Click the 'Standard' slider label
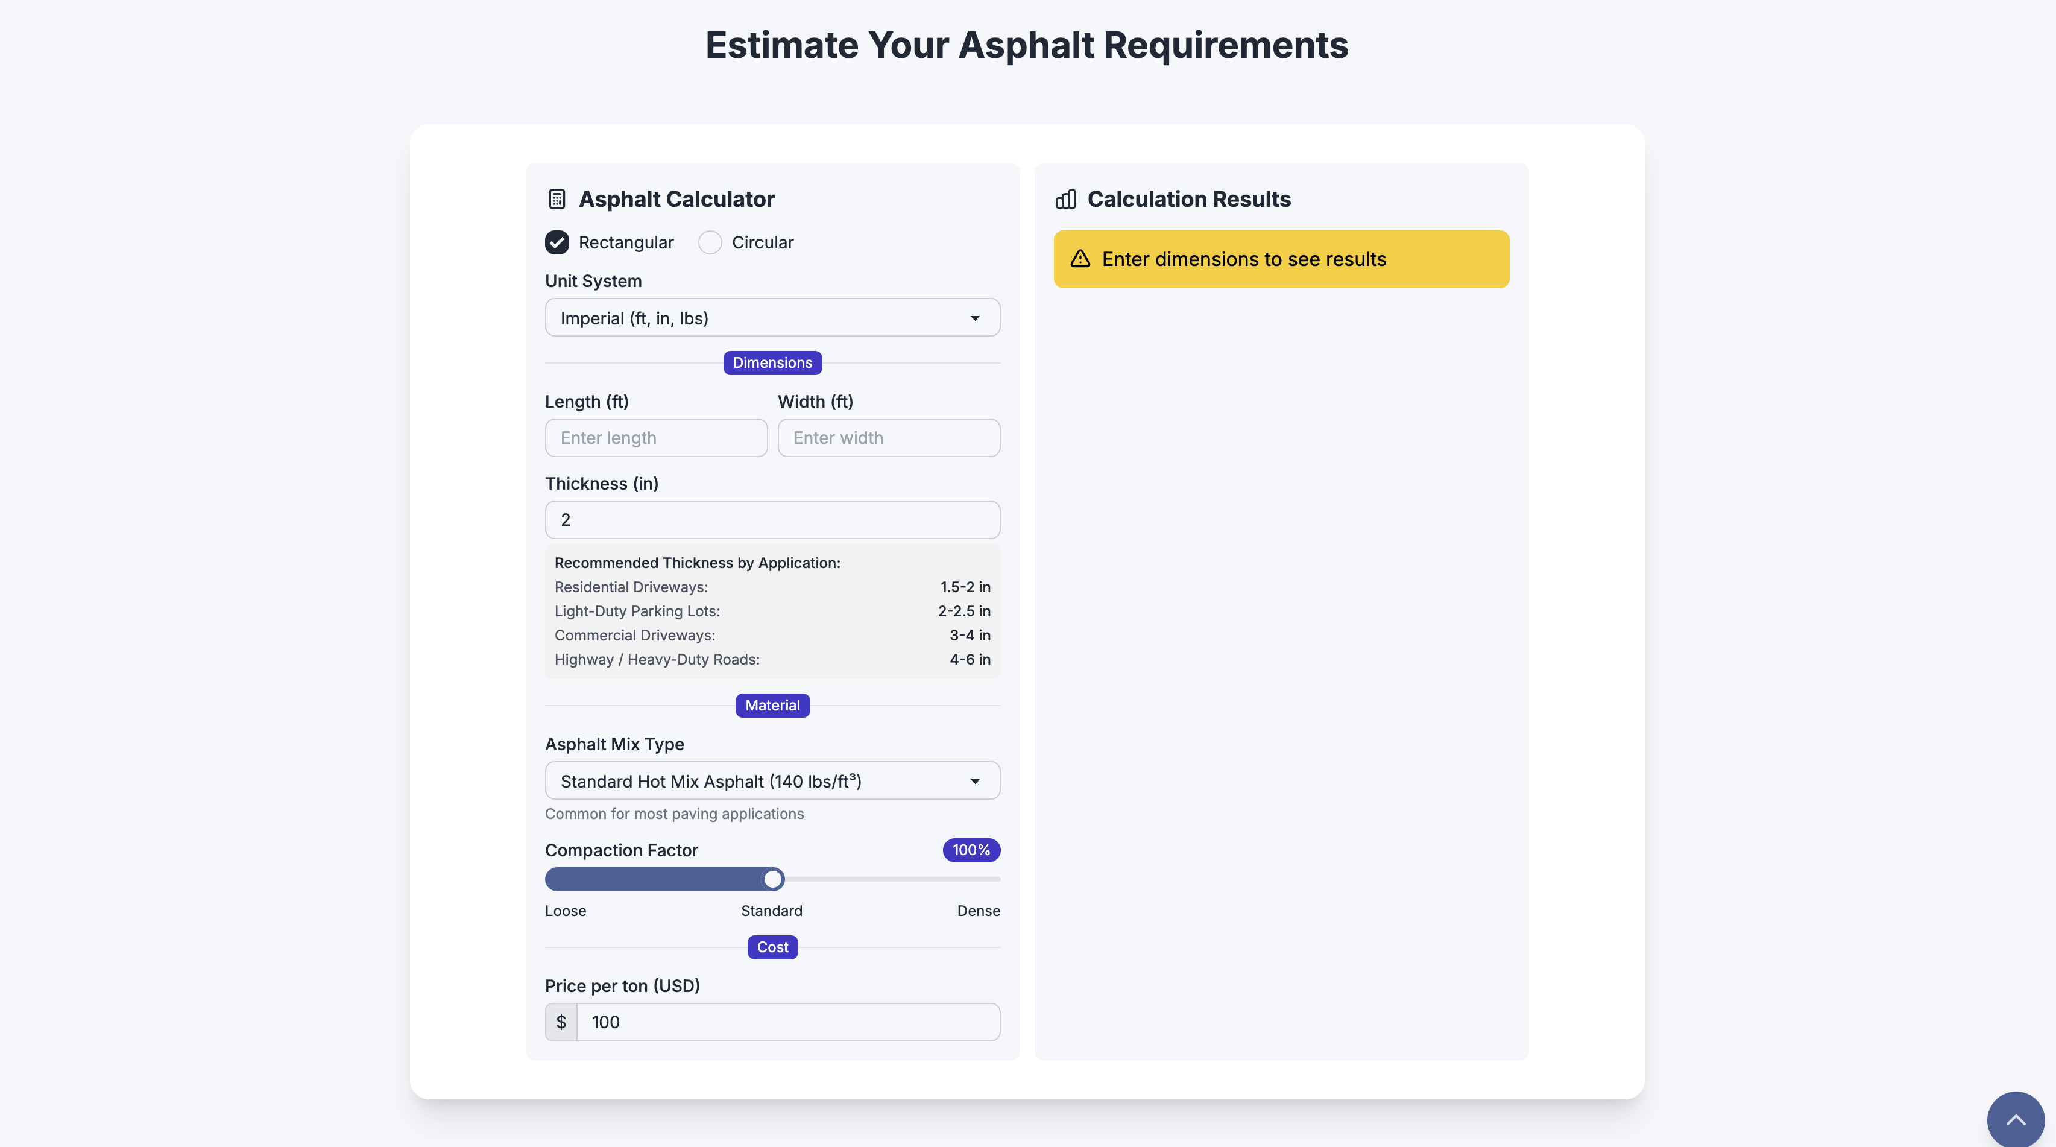2056x1147 pixels. point(771,911)
